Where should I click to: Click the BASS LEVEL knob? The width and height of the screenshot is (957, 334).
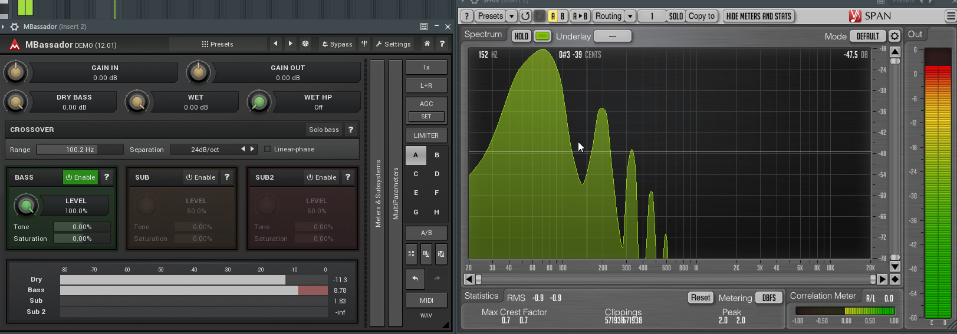26,206
